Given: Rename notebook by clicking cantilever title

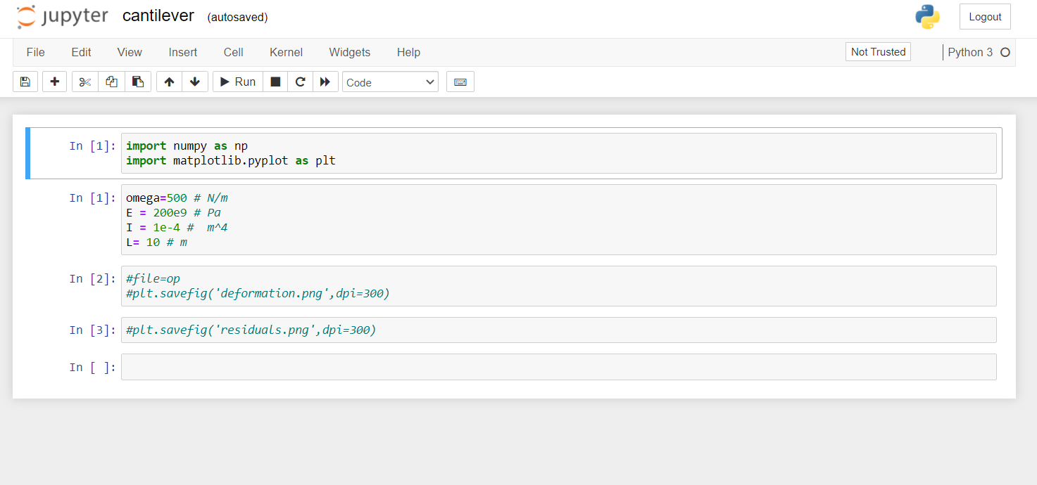Looking at the screenshot, I should pos(158,16).
